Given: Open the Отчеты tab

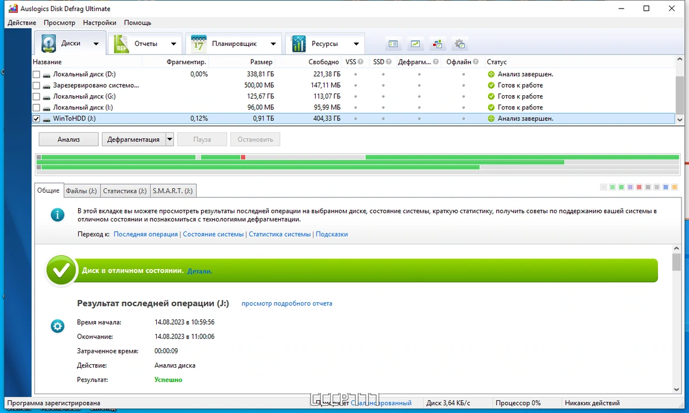Looking at the screenshot, I should point(146,44).
